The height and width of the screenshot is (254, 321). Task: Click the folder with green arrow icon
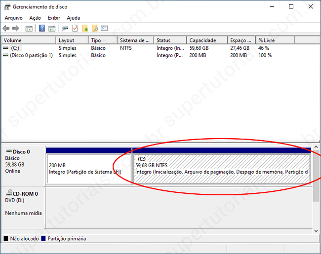pyautogui.click(x=85, y=28)
